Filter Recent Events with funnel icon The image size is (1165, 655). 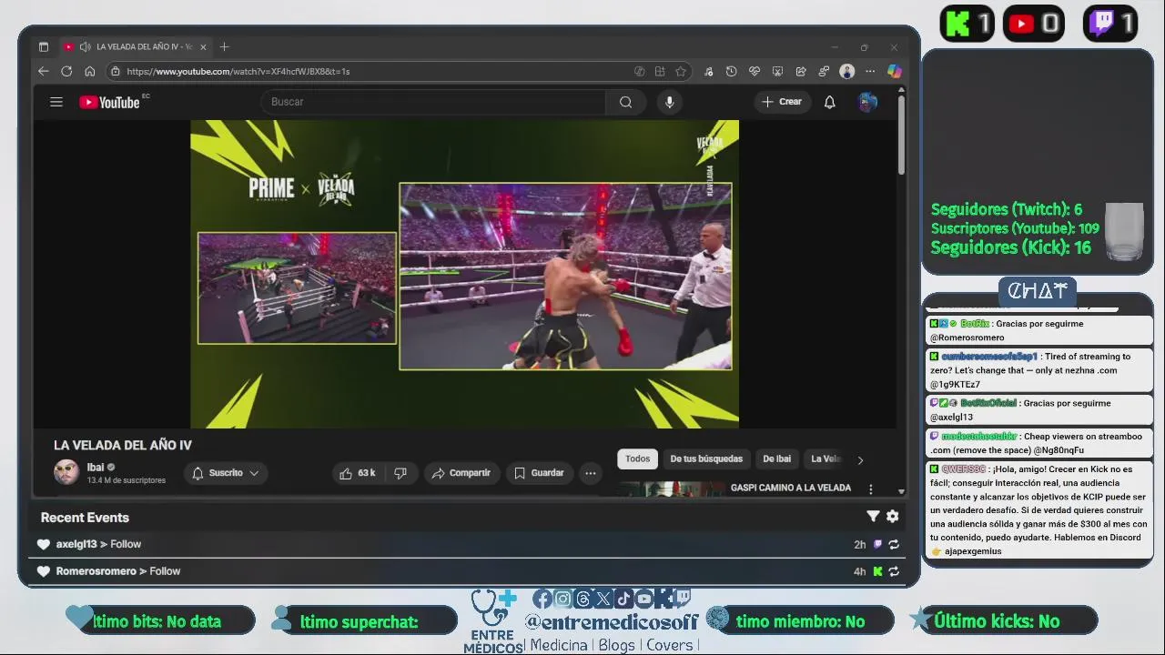pyautogui.click(x=873, y=517)
